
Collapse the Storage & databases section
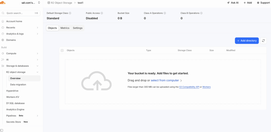[x=37, y=66]
